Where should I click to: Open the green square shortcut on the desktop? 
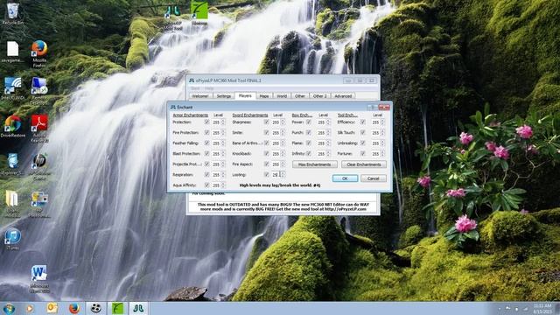tap(199, 12)
